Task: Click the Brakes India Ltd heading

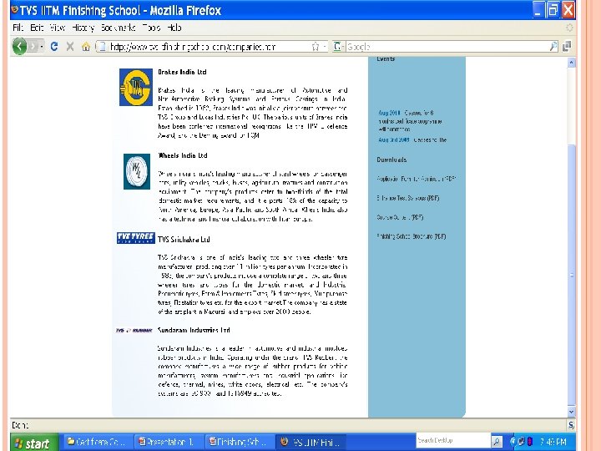Action: tap(182, 72)
